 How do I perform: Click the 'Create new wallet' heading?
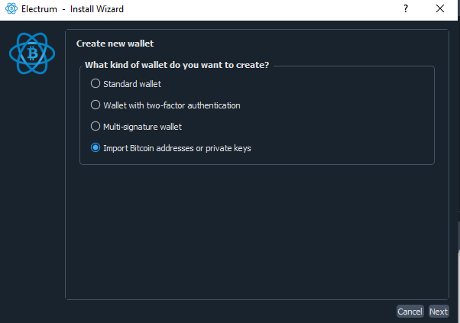115,44
